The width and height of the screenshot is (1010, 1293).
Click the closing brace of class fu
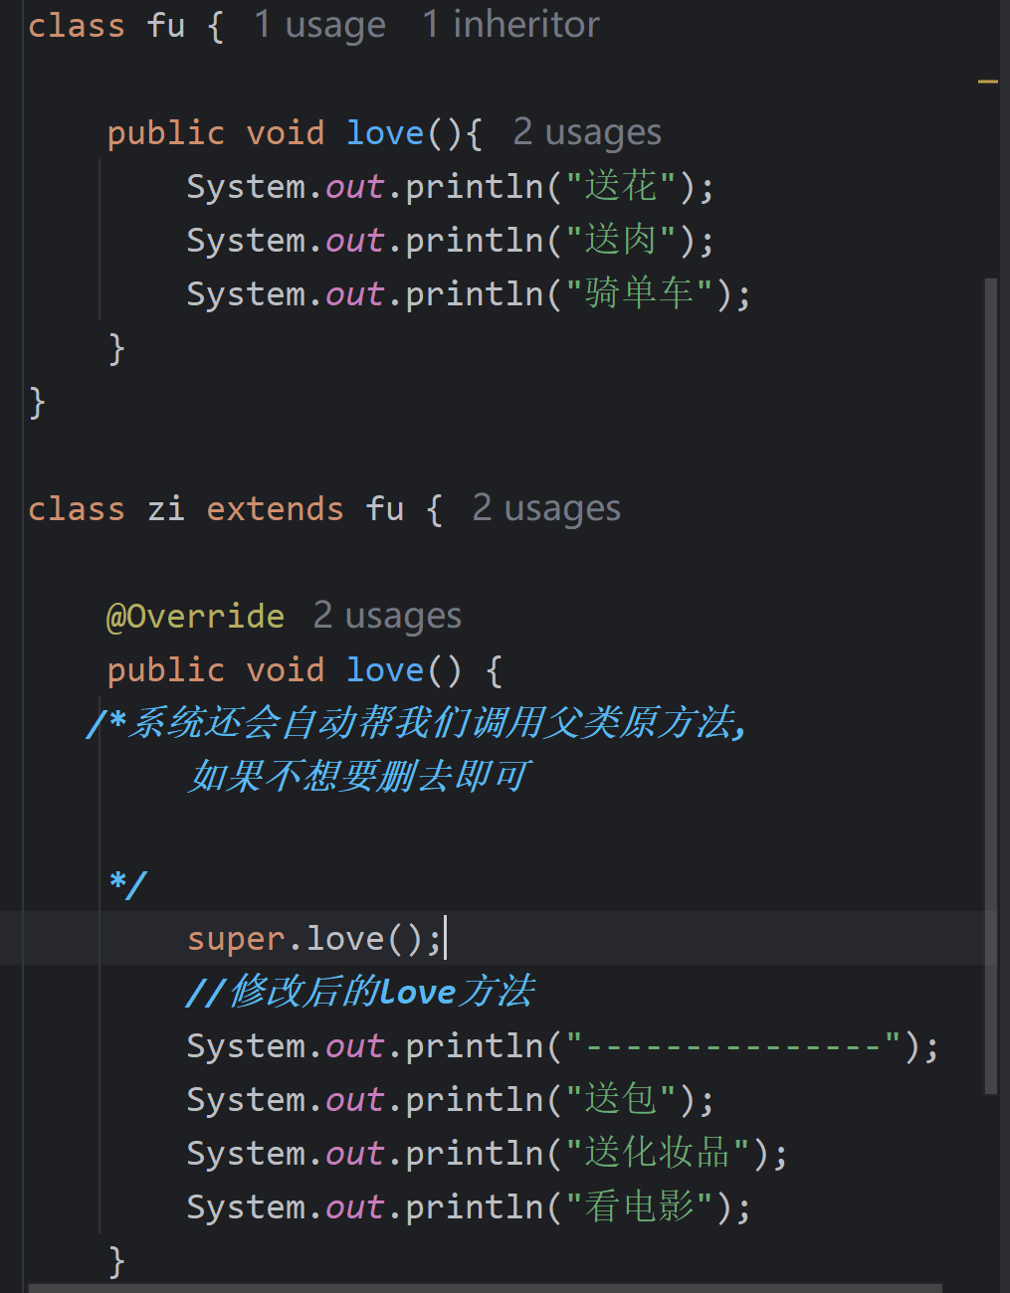pos(37,402)
